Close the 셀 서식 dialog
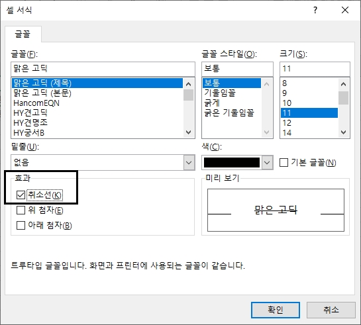This screenshot has width=361, height=325. point(345,10)
